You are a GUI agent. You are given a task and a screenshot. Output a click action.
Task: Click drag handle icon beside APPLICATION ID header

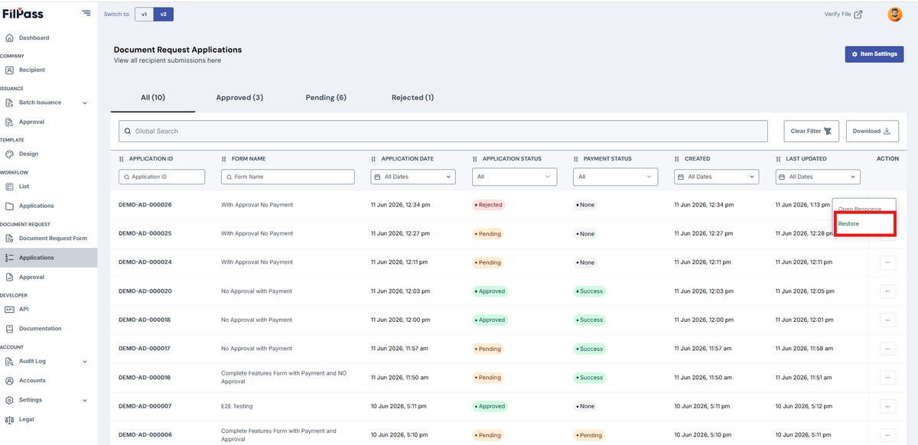[122, 159]
